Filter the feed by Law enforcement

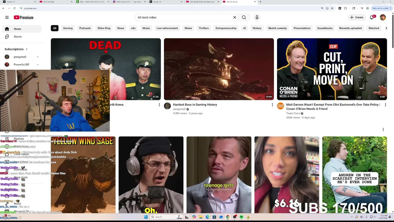tap(167, 28)
